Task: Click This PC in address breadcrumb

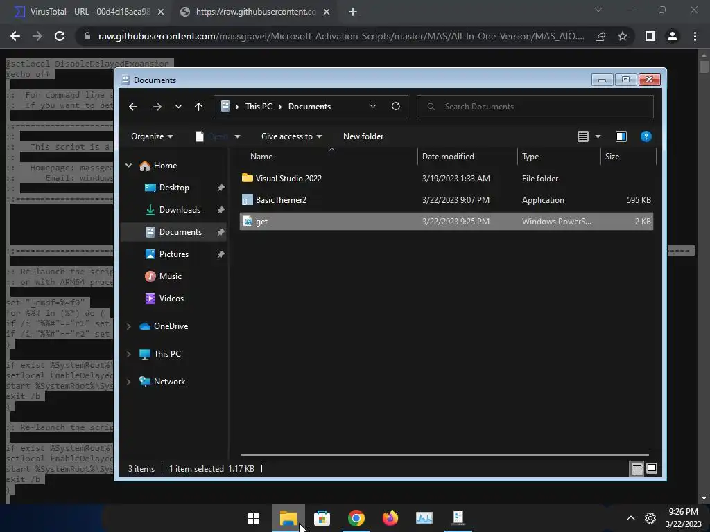Action: pos(259,107)
